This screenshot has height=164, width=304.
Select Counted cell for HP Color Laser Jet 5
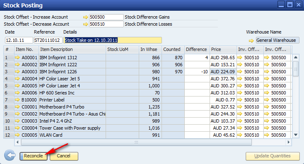pyautogui.click(x=173, y=79)
